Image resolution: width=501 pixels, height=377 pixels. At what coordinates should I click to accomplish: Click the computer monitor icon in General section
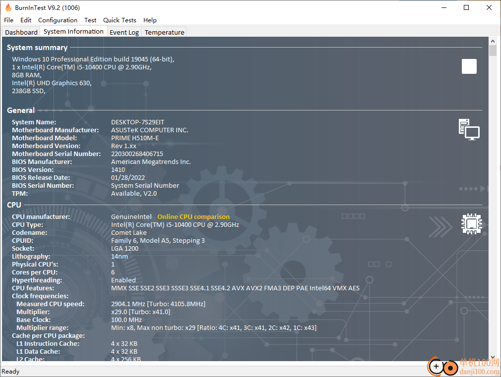[x=469, y=130]
